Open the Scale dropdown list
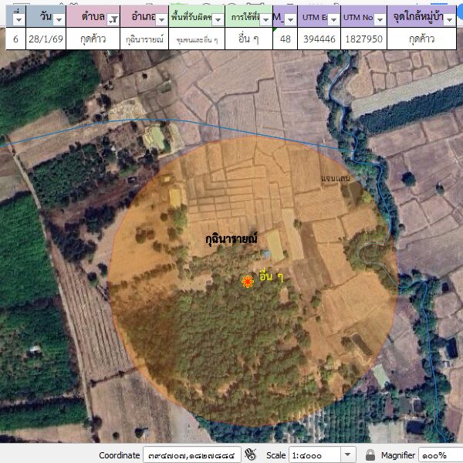The image size is (463, 463). click(348, 455)
